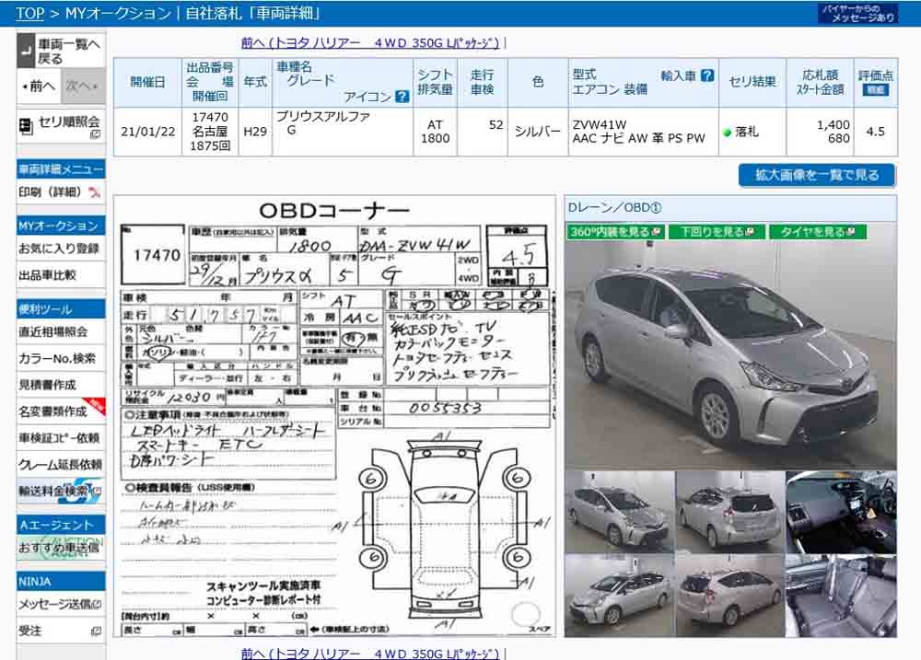Open the upper 前へ (トヨタ ハリアー) link

click(x=370, y=43)
